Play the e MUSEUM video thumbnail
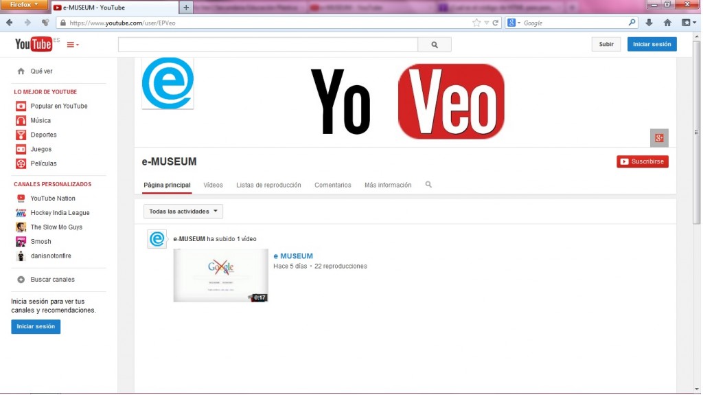703x395 pixels. click(x=220, y=275)
